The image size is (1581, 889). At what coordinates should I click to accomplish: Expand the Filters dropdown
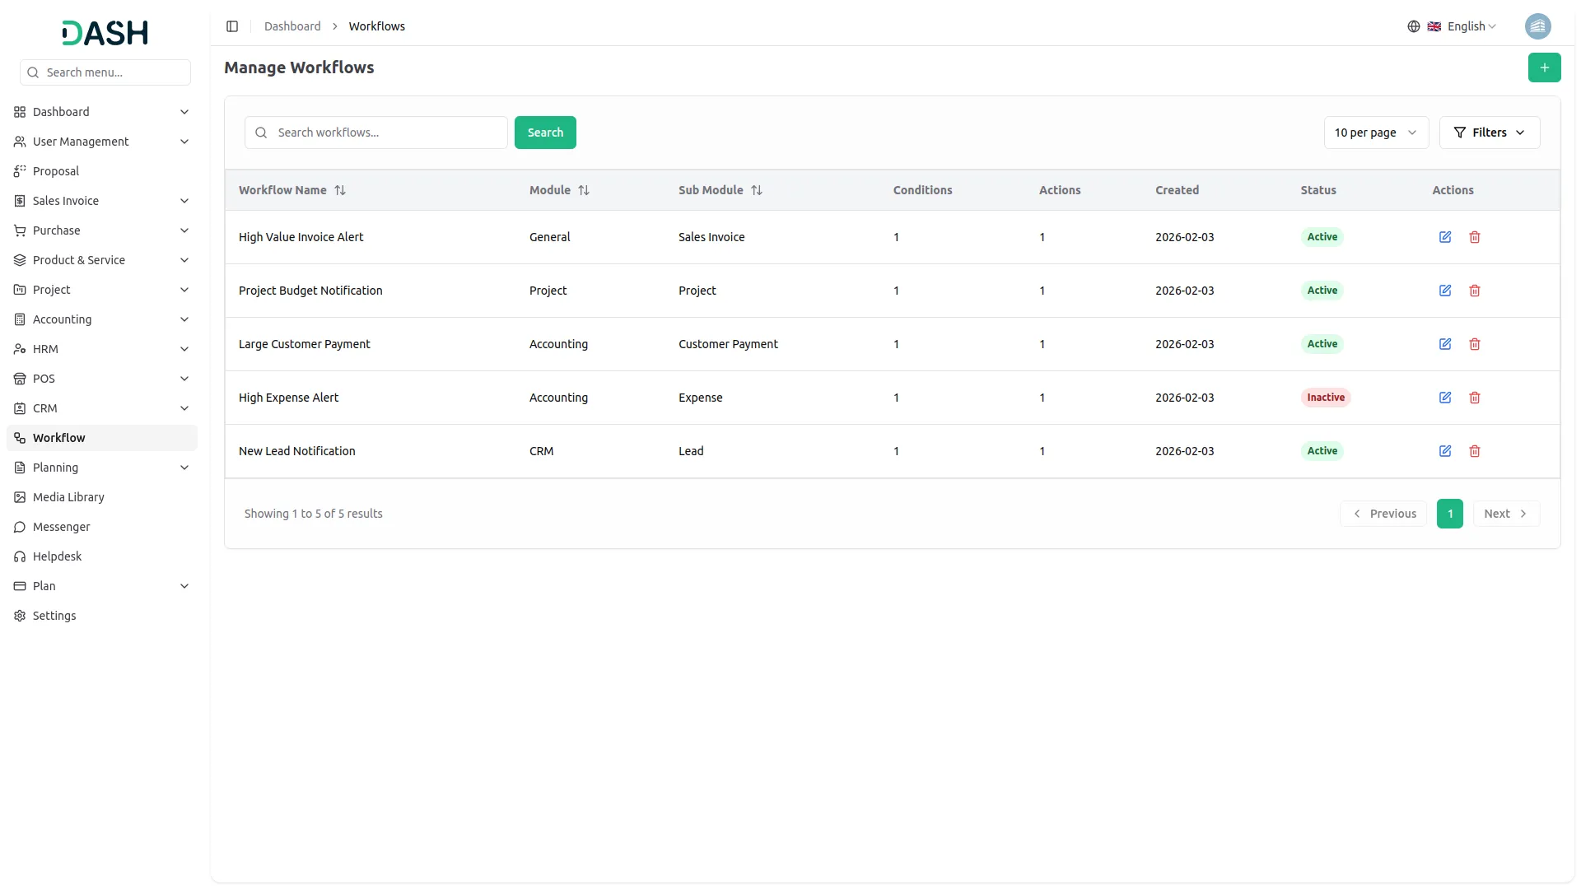[x=1489, y=133]
